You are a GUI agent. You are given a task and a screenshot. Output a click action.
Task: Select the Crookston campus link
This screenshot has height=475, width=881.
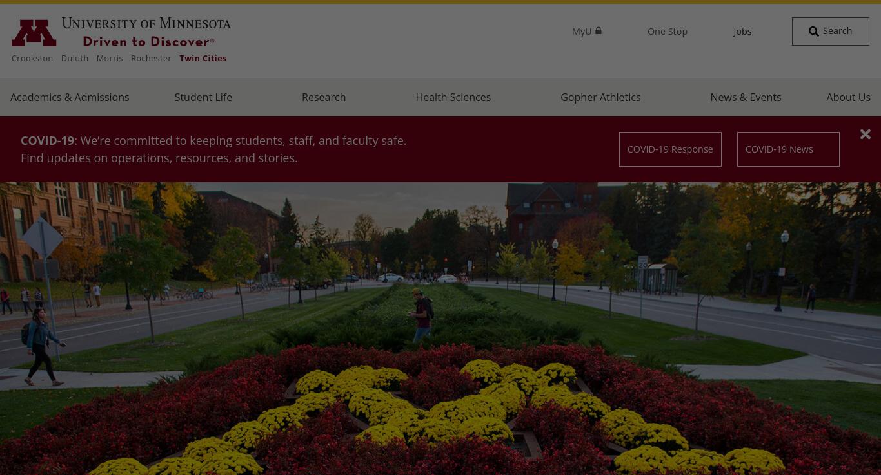pos(32,58)
